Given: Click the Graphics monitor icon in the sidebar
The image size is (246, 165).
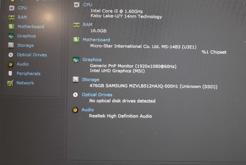Looking at the screenshot, I should click(x=11, y=36).
